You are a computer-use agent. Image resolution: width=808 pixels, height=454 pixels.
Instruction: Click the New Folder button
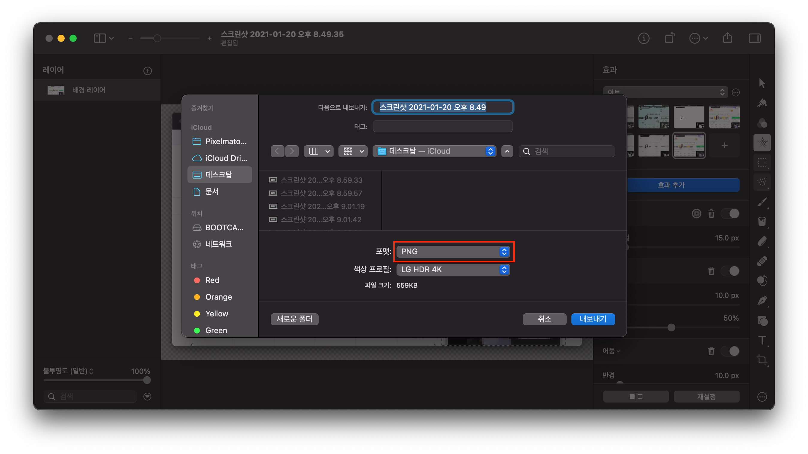click(294, 319)
